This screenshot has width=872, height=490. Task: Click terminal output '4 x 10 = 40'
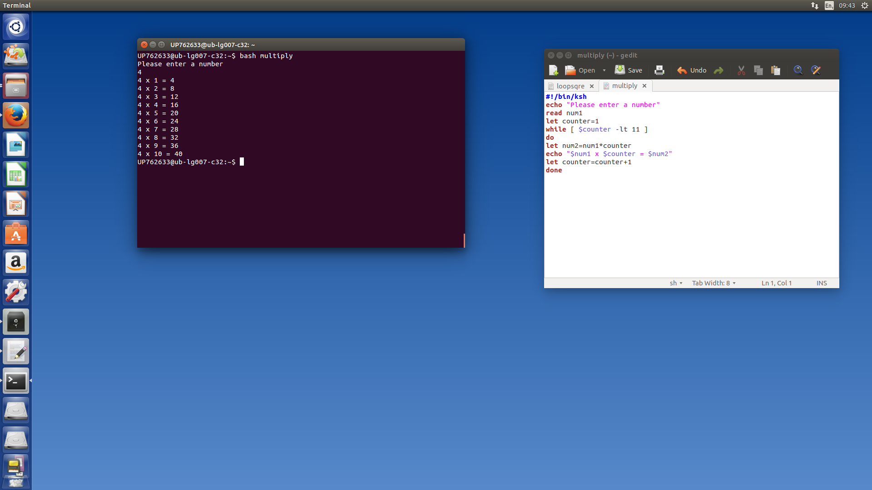click(160, 154)
